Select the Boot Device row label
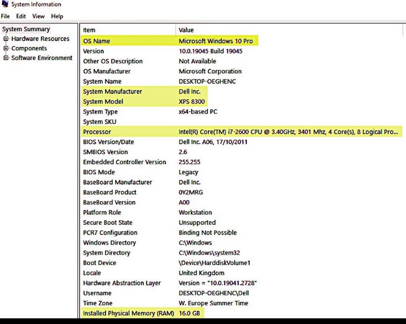The width and height of the screenshot is (406, 324). (x=99, y=263)
